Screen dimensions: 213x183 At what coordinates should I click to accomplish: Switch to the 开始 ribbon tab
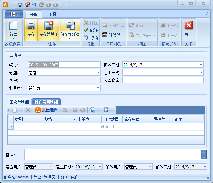point(34,14)
